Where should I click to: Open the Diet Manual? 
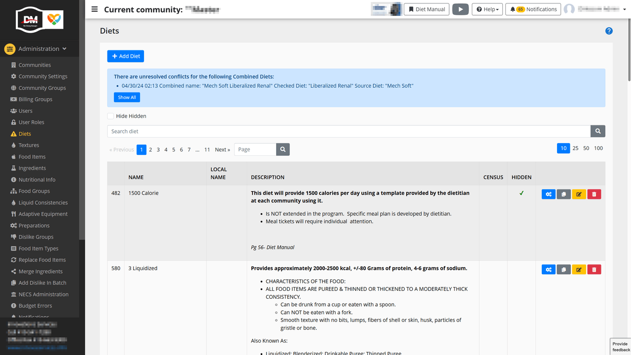click(x=427, y=9)
